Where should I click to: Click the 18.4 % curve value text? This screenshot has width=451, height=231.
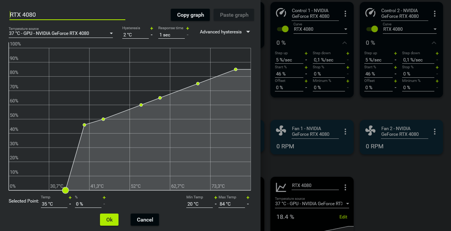pos(285,217)
